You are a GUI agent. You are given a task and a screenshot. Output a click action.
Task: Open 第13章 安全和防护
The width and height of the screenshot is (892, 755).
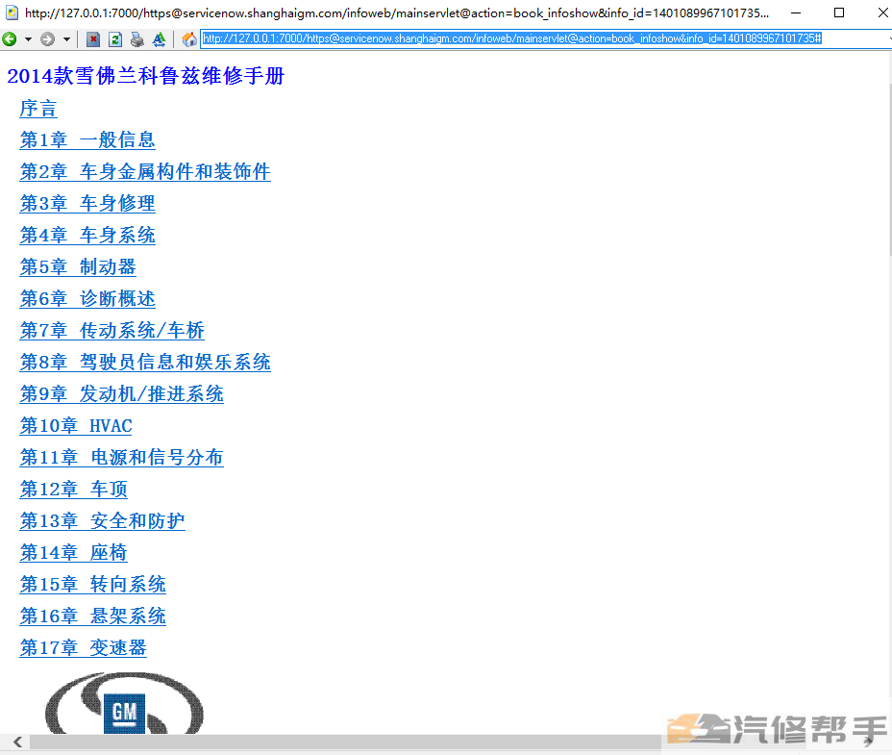(103, 521)
